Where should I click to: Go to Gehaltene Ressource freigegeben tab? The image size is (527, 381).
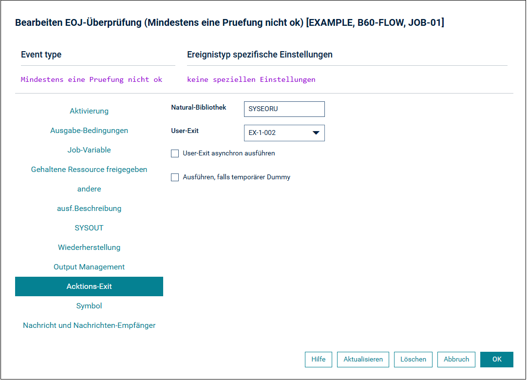tap(89, 170)
